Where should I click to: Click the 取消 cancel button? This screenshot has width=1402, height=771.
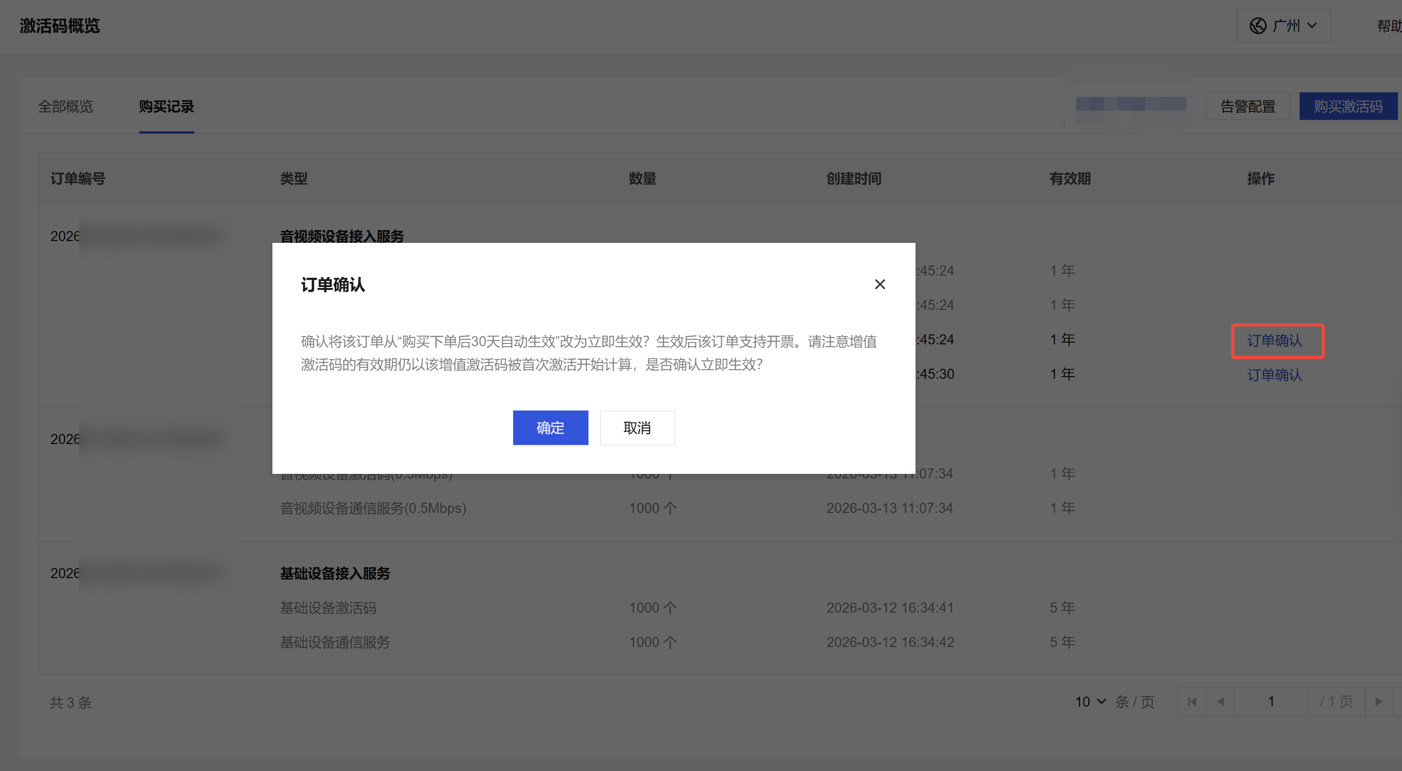[x=637, y=428]
